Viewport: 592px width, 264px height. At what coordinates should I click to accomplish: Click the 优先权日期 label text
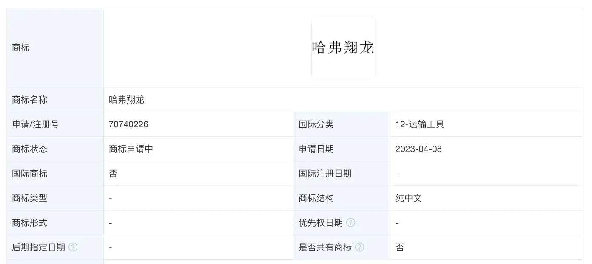[321, 223]
